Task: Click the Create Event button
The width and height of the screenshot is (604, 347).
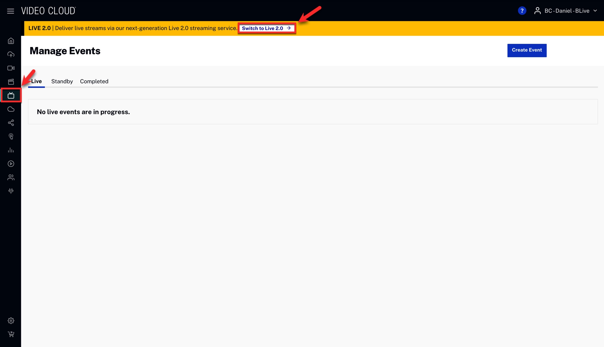Action: point(527,50)
